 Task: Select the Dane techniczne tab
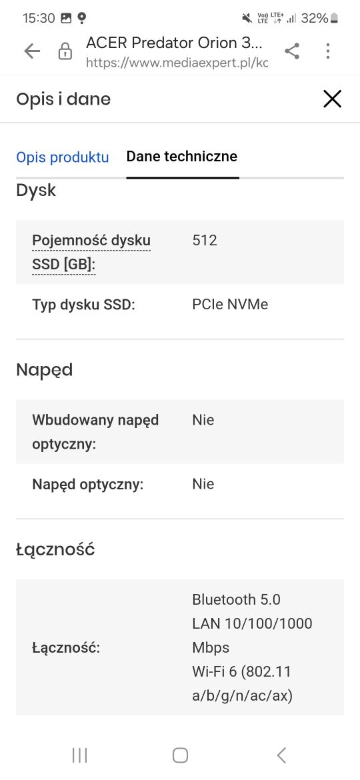(182, 156)
